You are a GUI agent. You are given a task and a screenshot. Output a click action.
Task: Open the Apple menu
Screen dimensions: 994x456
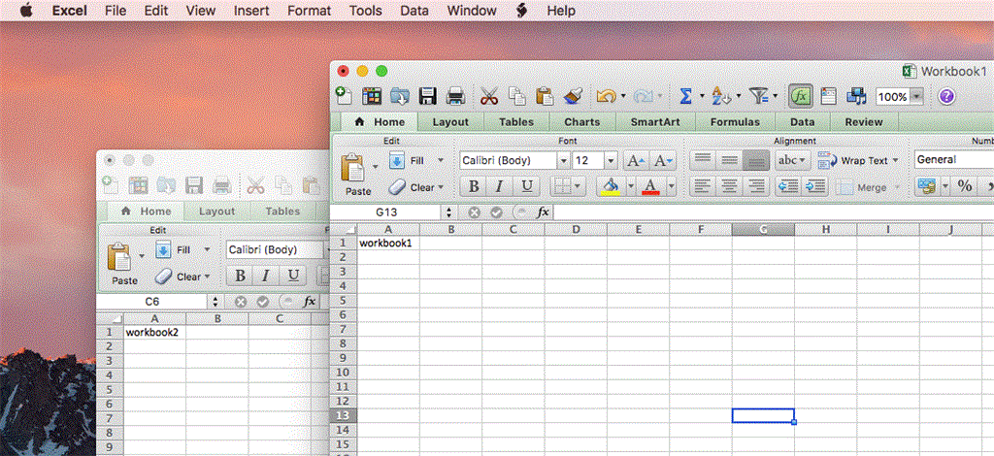pos(26,11)
